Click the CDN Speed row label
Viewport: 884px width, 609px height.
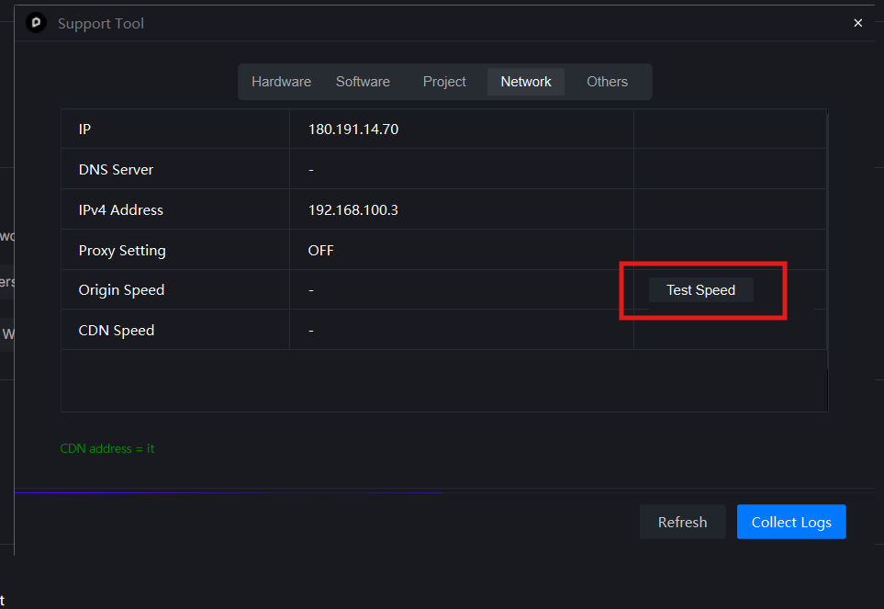click(117, 331)
